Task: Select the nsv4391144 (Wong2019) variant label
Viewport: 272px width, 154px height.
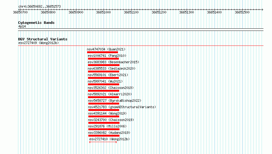Action: coord(107,113)
